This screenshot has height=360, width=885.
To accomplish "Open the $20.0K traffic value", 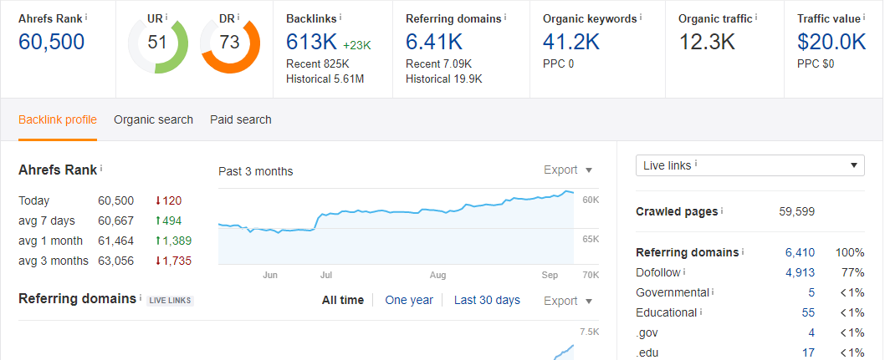I will click(x=831, y=42).
